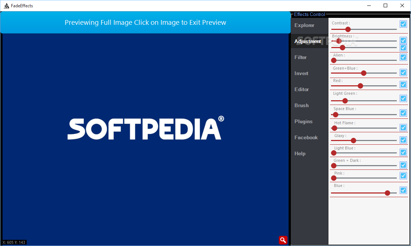Click the lower Brightness slider handle
Screen dimensions: 411x246
[x=342, y=48]
